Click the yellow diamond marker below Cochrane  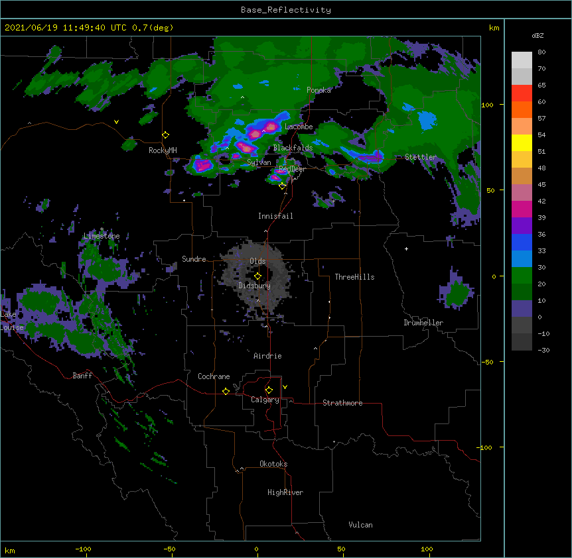pyautogui.click(x=226, y=391)
